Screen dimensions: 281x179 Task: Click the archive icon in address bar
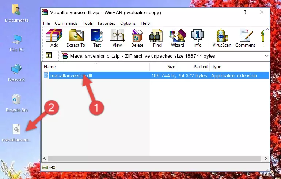(x=65, y=56)
